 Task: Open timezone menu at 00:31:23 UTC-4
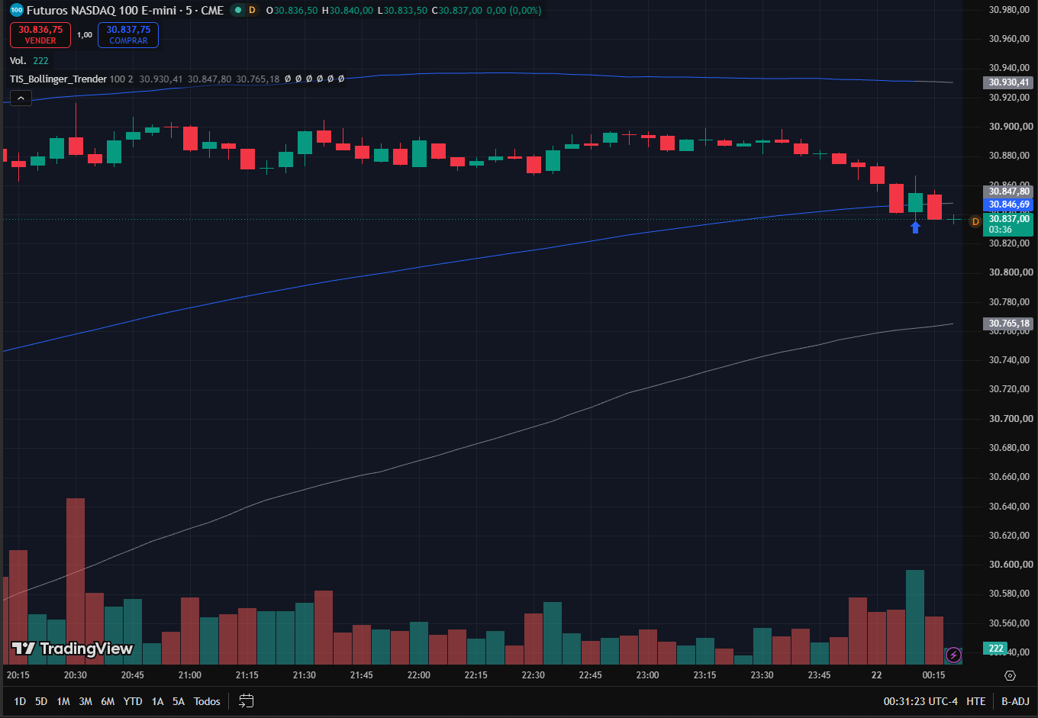point(920,701)
